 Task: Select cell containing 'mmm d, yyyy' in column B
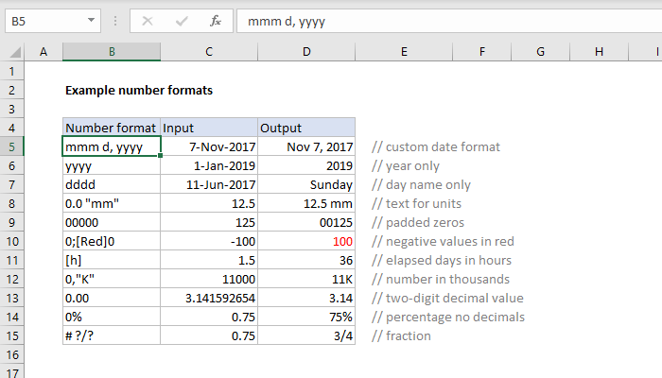pos(112,146)
